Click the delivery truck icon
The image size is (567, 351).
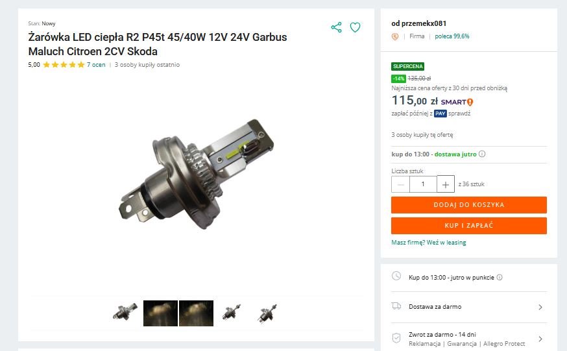click(x=396, y=306)
